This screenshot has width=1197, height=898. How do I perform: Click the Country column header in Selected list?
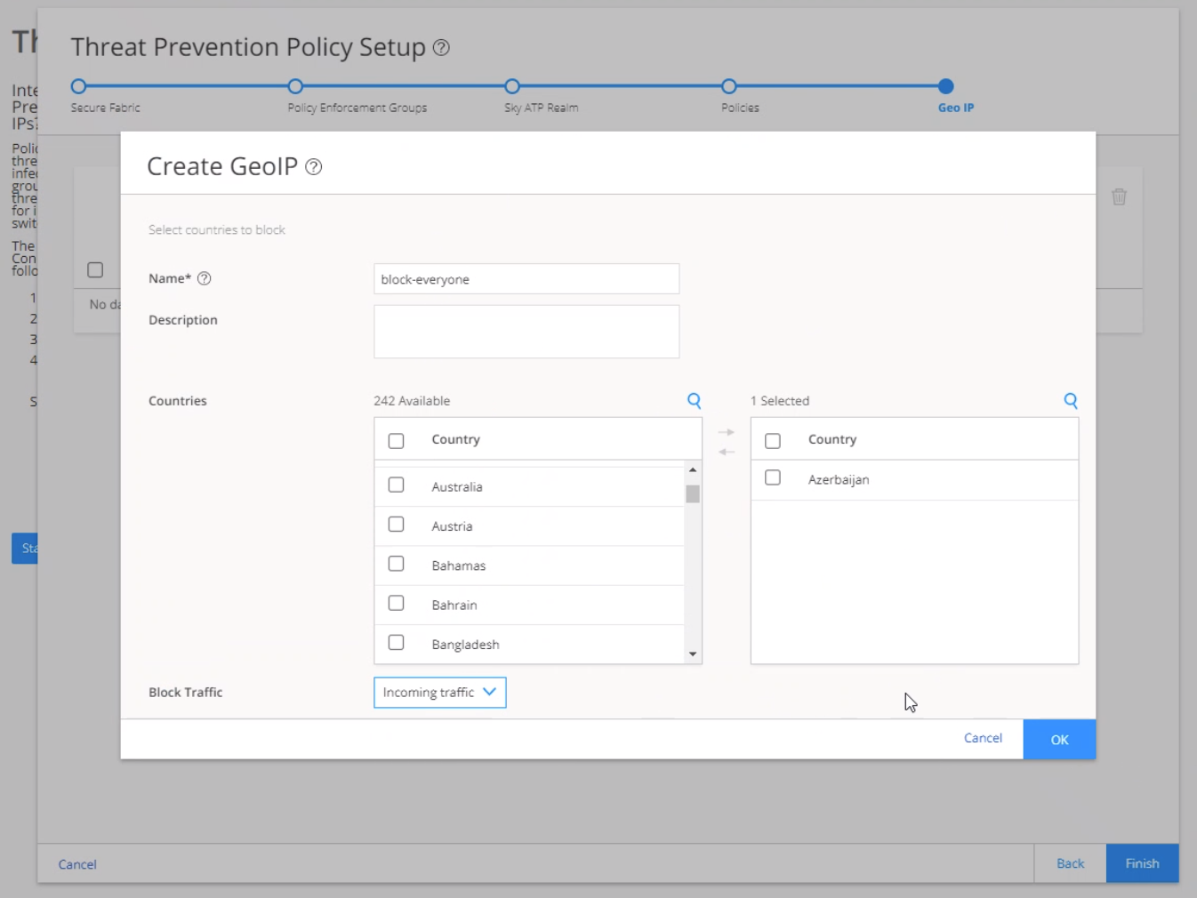coord(832,439)
